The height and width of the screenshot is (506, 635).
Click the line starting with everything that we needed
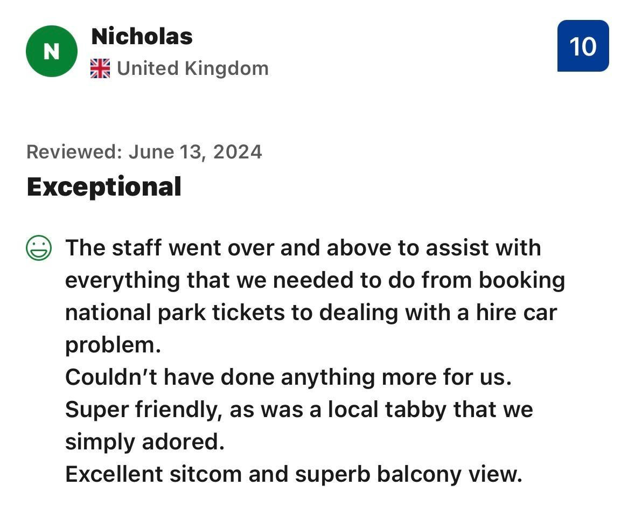pos(315,280)
